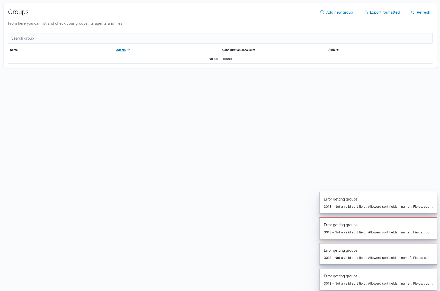The image size is (440, 291).
Task: Switch Agents column to descending order
Action: [x=121, y=50]
